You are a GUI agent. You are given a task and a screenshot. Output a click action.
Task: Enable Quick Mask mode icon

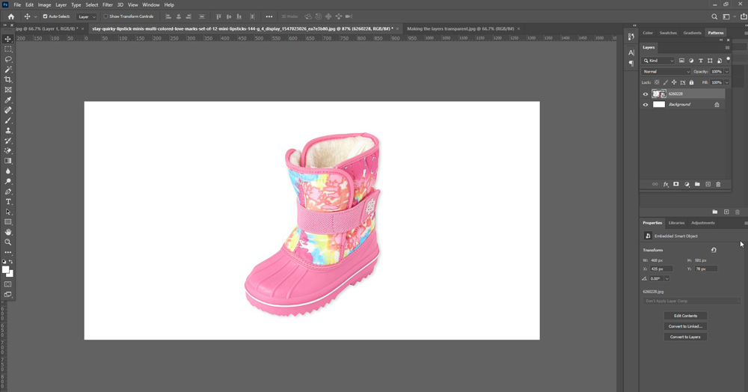[8, 285]
